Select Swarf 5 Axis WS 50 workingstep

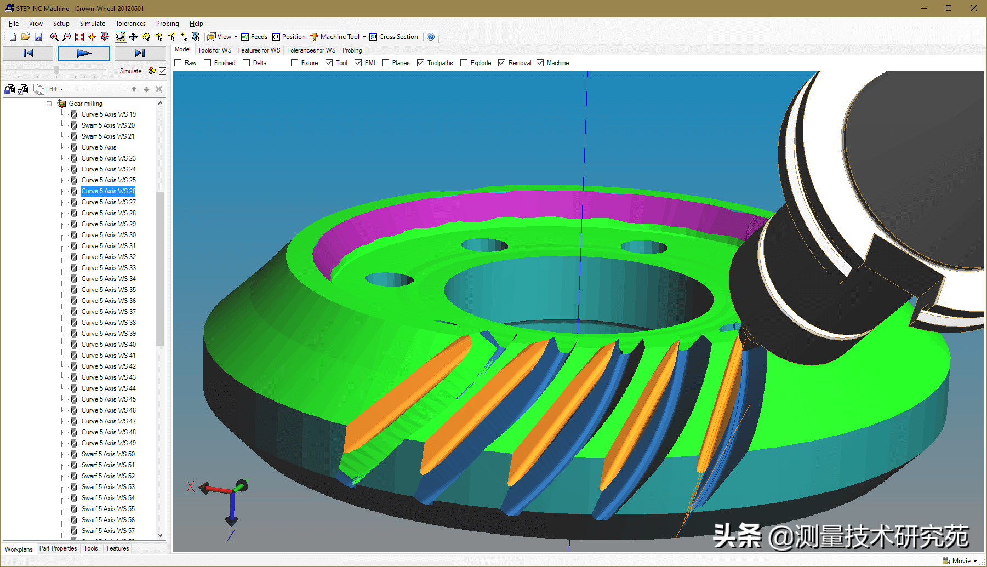(108, 454)
